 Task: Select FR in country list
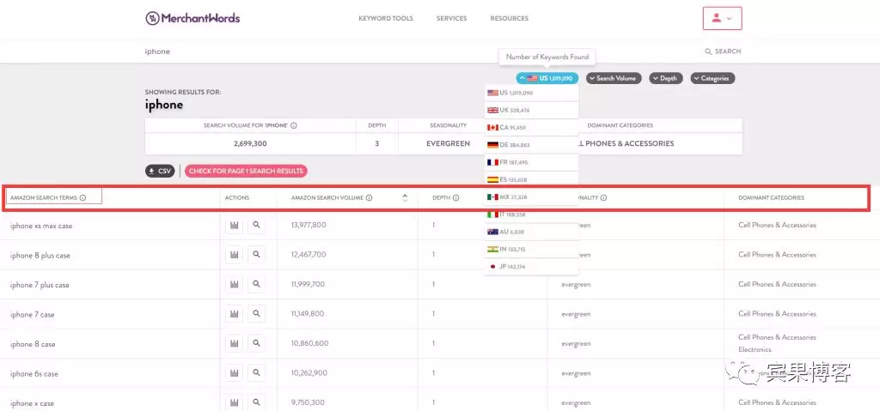[531, 163]
